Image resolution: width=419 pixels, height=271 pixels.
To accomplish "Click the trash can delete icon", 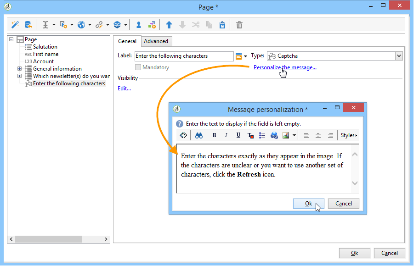I will 239,25.
